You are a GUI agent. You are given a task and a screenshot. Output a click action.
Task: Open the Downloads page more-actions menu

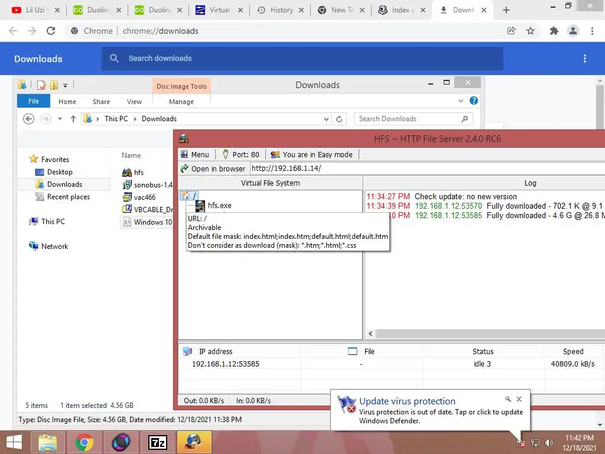tap(585, 59)
